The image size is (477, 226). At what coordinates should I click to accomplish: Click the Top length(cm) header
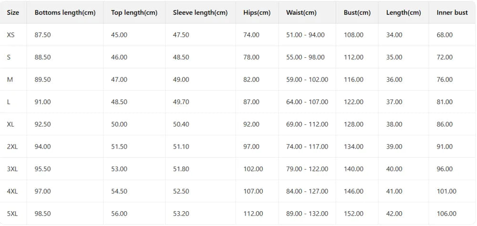[x=134, y=13]
